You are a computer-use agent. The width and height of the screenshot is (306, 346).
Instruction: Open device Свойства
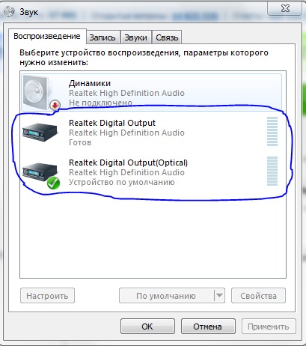click(258, 296)
